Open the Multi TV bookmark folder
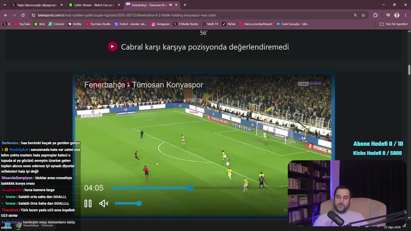Screen dimensions: 411x231 coord(210,24)
